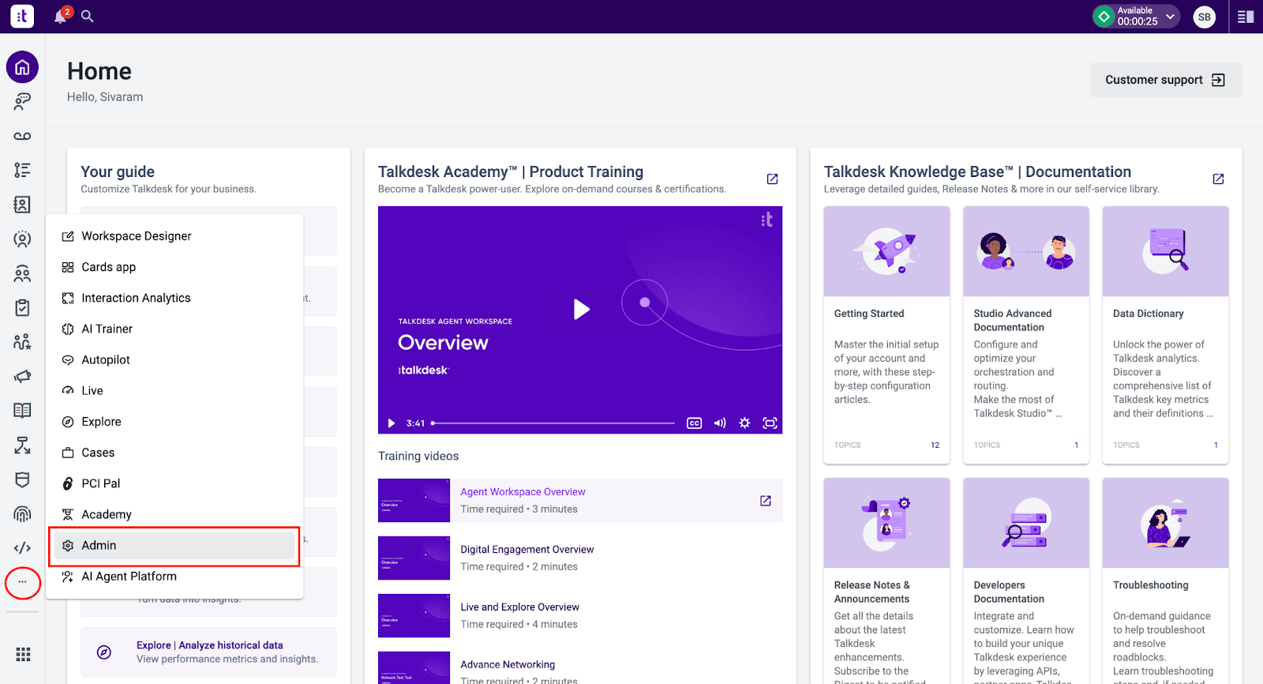Open Agent Workspace Overview video link
Viewport: 1263px width, 684px height.
click(523, 492)
